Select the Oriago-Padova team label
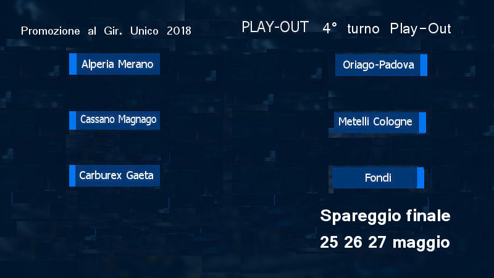This screenshot has height=278, width=494. (x=379, y=65)
